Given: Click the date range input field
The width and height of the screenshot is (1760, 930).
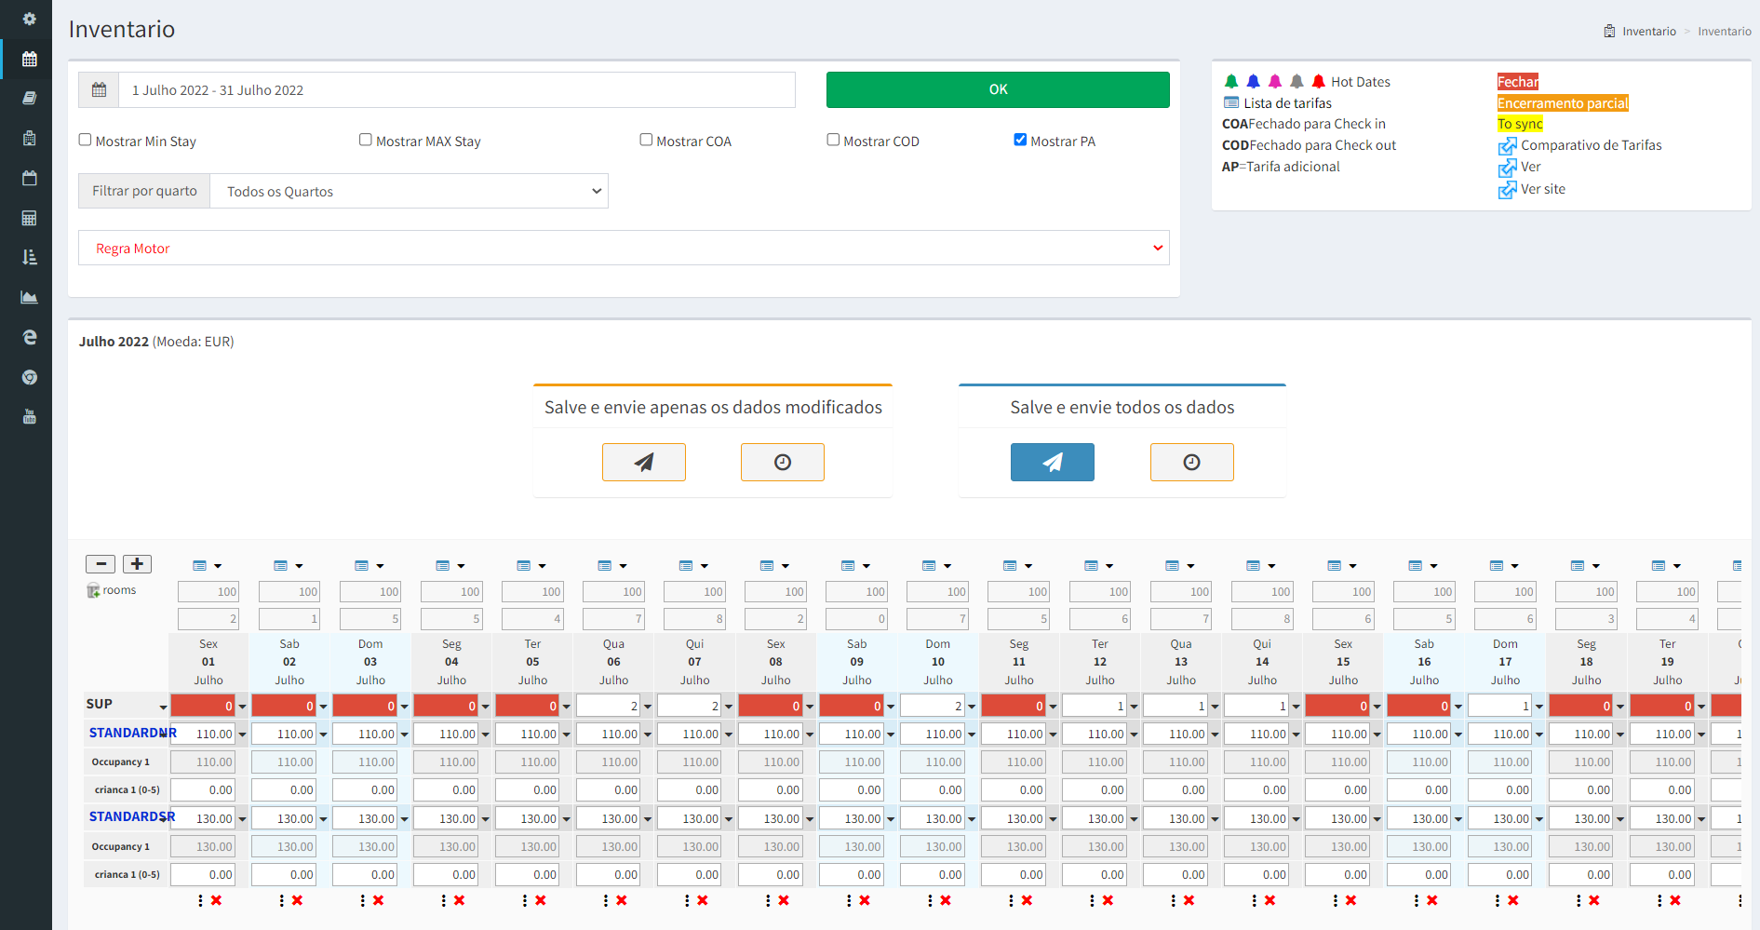Looking at the screenshot, I should (456, 90).
